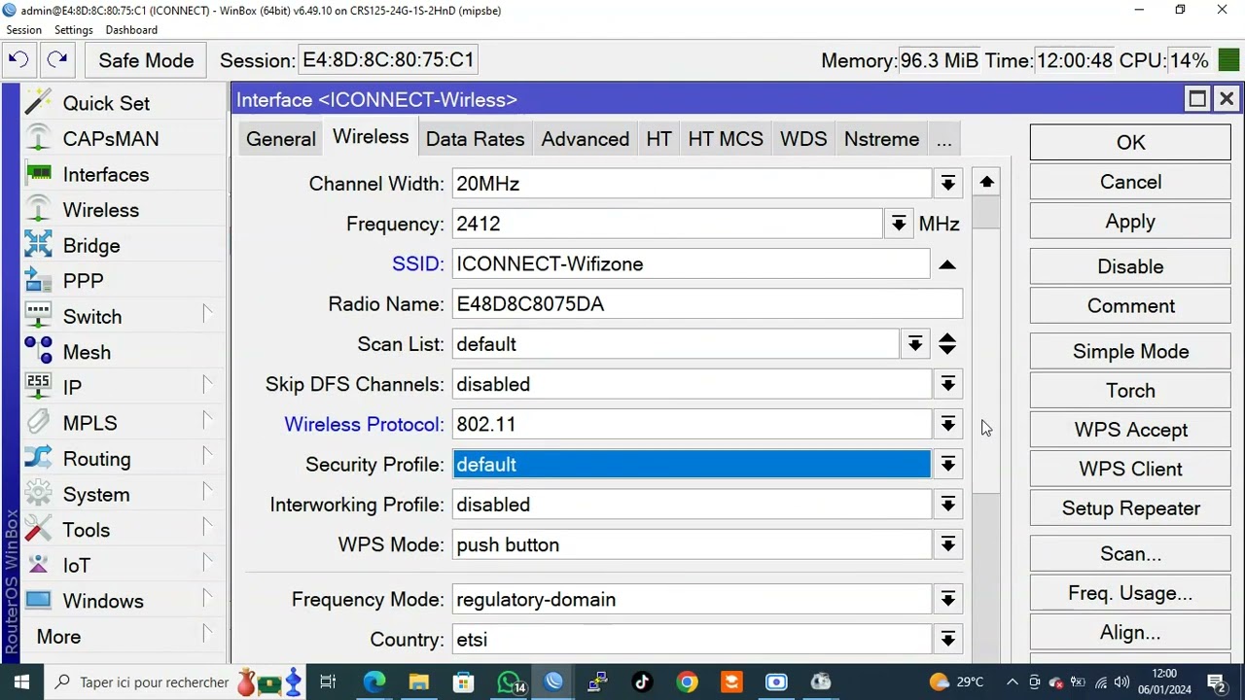Viewport: 1245px width, 700px height.
Task: Open the Routing menu icon
Action: (38, 458)
